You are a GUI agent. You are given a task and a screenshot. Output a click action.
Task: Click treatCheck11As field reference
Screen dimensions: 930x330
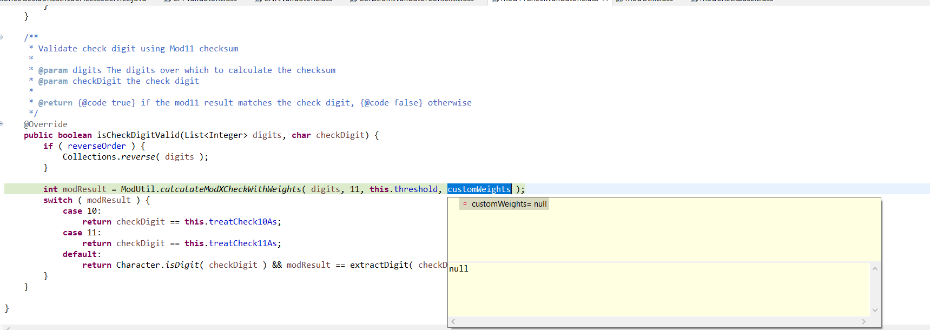tap(243, 243)
